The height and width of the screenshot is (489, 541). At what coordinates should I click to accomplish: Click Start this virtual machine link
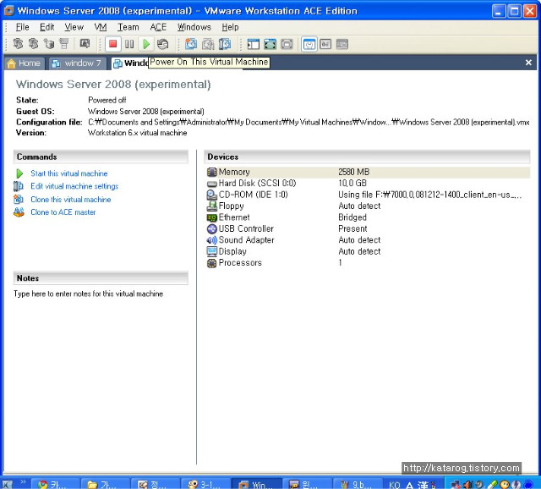[x=69, y=173]
